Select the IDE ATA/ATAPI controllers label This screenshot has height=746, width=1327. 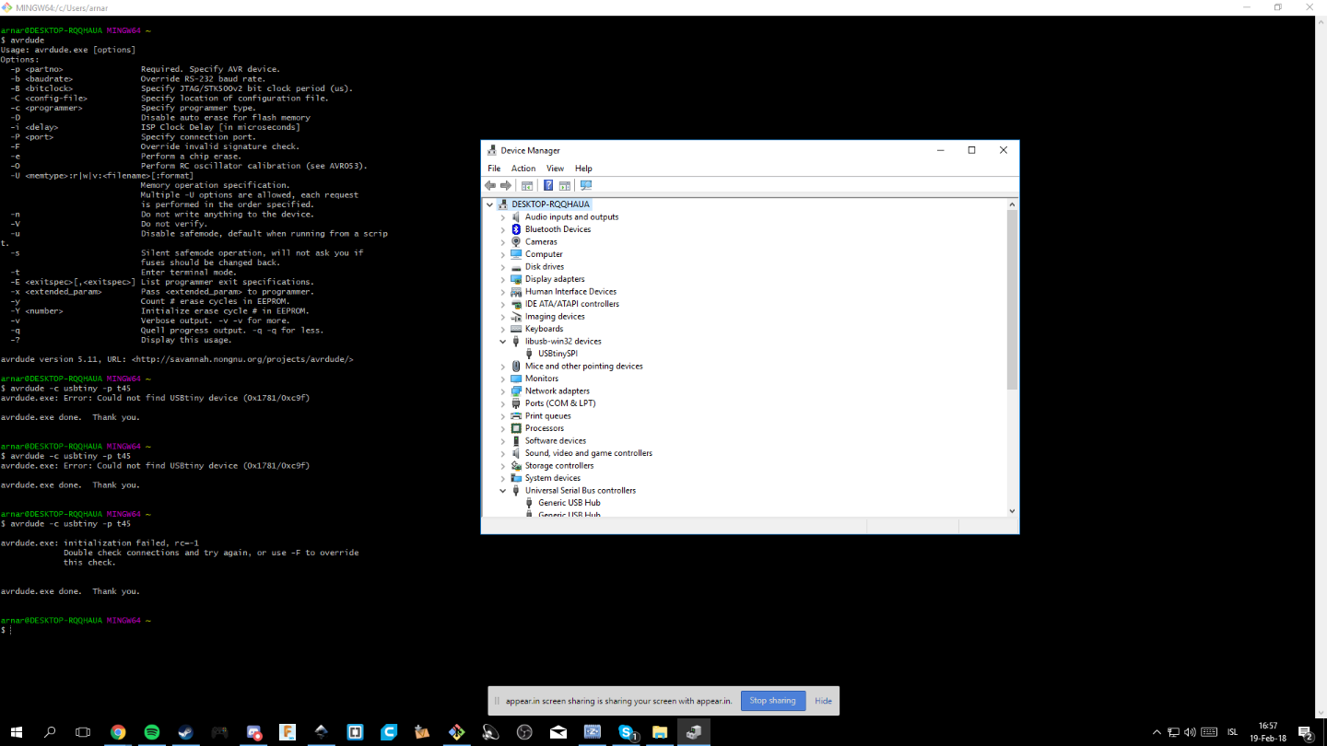[572, 304]
